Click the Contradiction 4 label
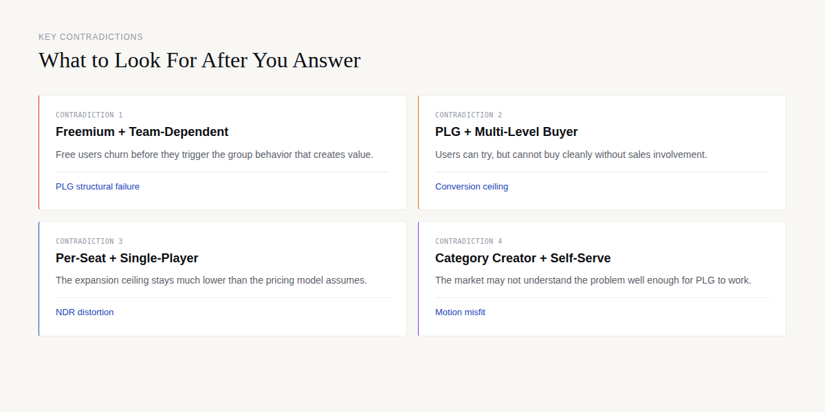Viewport: 825px width, 412px height. 468,241
